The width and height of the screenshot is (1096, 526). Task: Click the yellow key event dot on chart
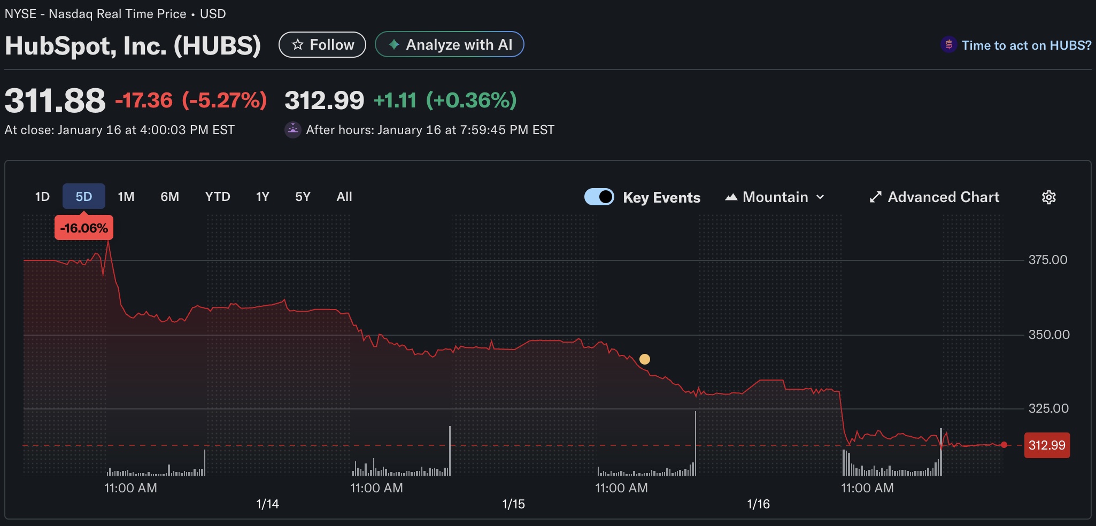click(x=645, y=359)
